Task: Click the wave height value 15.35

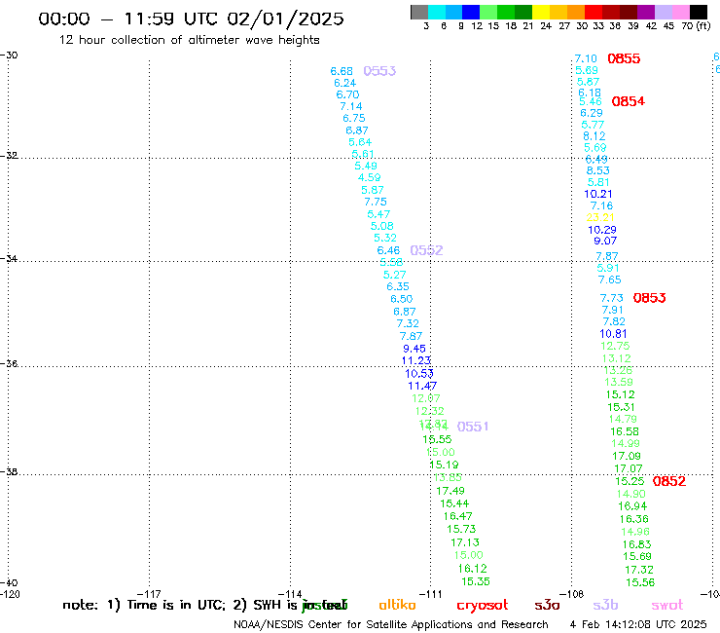Action: [475, 581]
